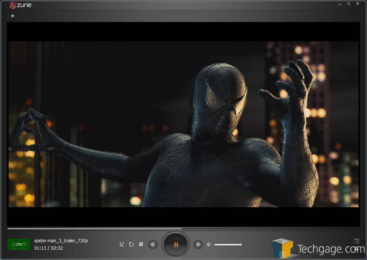
Task: Click the spider-man_3_trailer_720p title
Action: [x=61, y=241]
